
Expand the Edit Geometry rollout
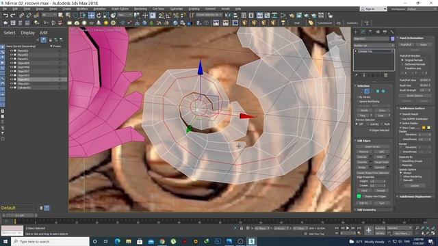(x=367, y=210)
